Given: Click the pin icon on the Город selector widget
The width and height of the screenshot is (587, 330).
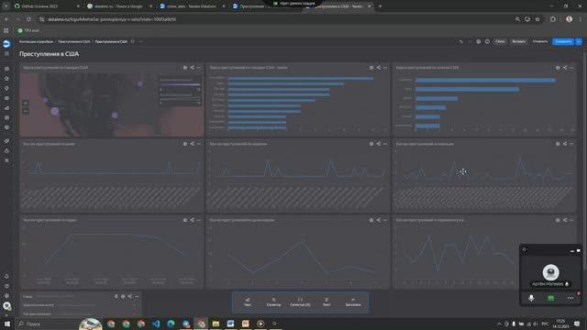Looking at the screenshot, I should coord(116,296).
